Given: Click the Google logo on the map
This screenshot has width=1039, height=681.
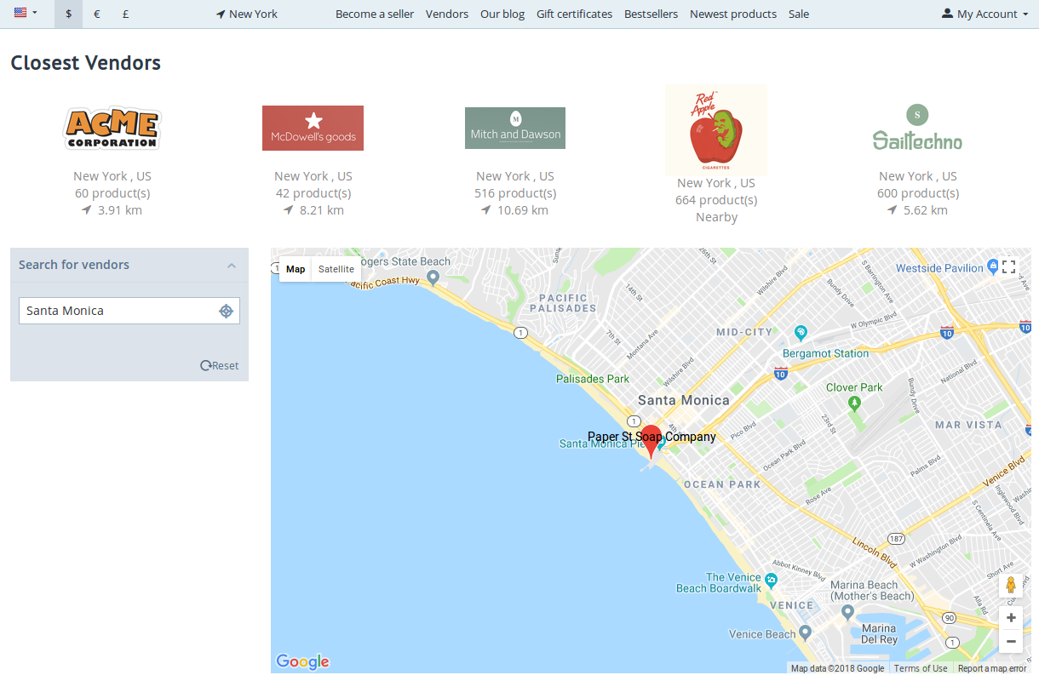Looking at the screenshot, I should 302,661.
